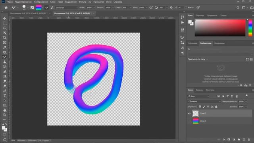
Task: Select the Hand tool
Action: (x=4, y=110)
